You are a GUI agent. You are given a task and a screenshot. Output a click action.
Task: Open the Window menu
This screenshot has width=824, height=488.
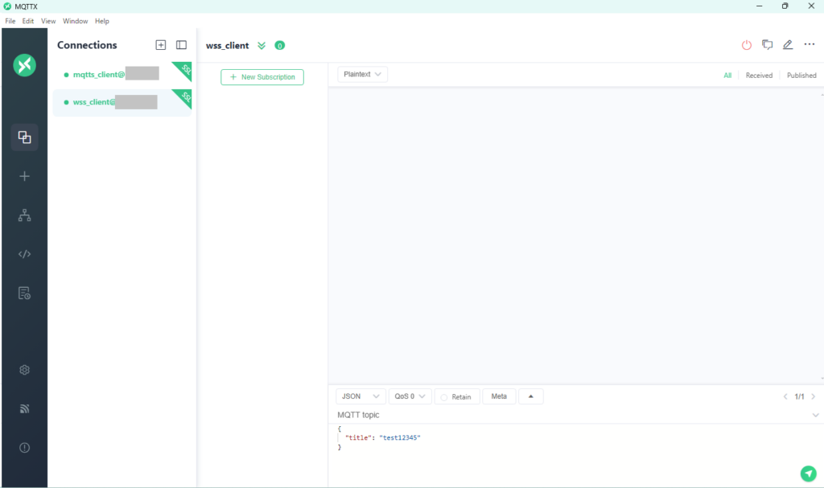click(76, 21)
